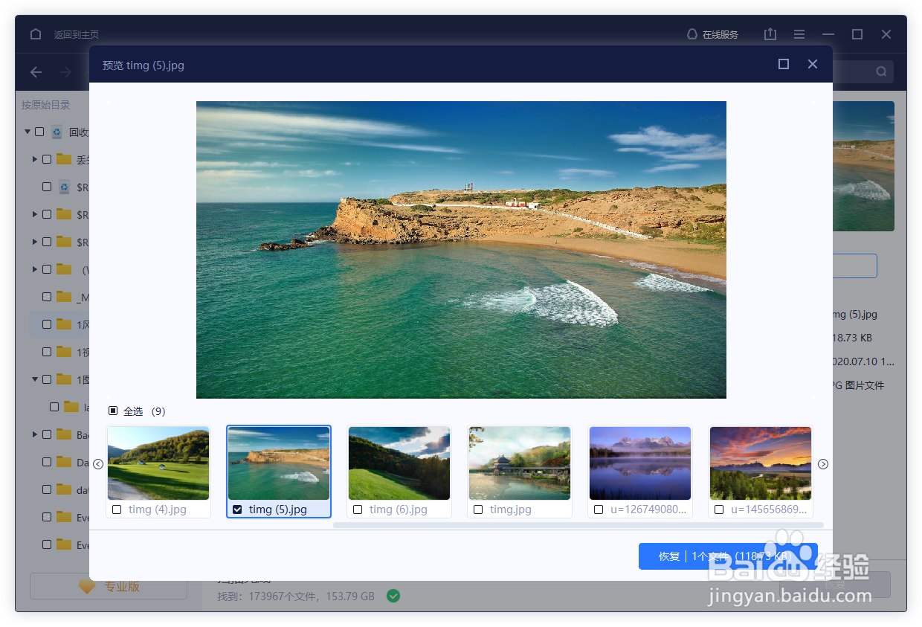This screenshot has height=627, width=922.
Task: Click the return to home link
Action: click(76, 35)
